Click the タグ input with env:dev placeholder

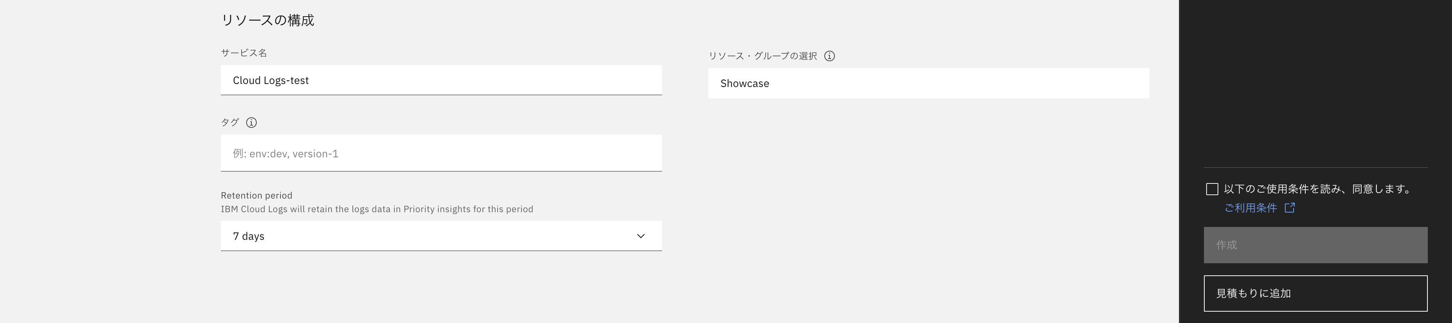click(x=441, y=153)
